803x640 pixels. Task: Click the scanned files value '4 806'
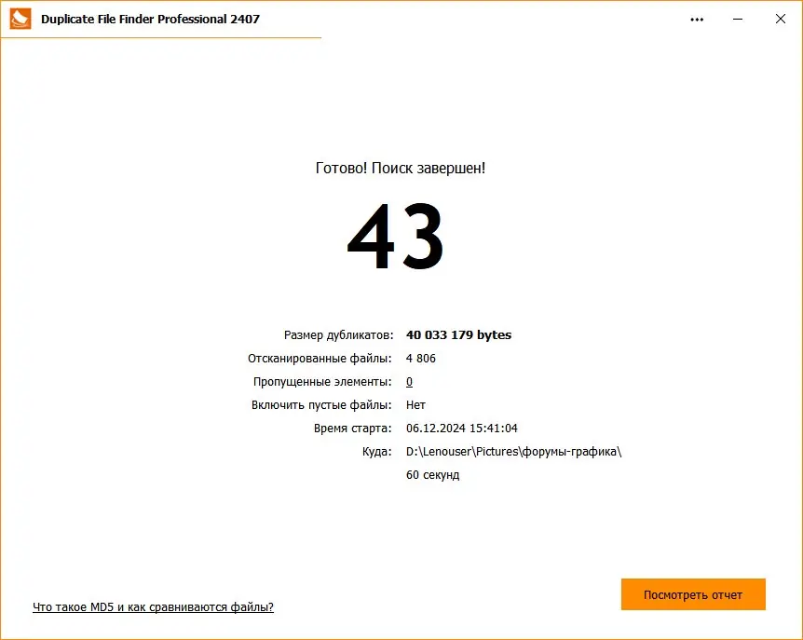point(420,359)
